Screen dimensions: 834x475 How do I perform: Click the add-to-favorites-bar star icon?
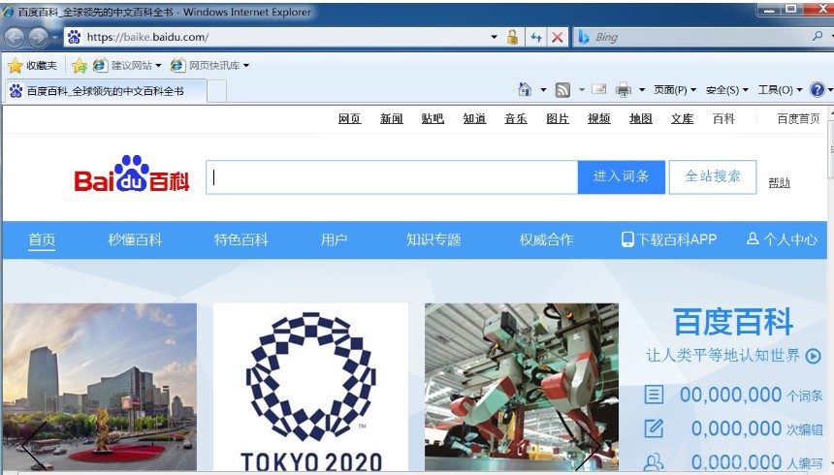[x=80, y=65]
